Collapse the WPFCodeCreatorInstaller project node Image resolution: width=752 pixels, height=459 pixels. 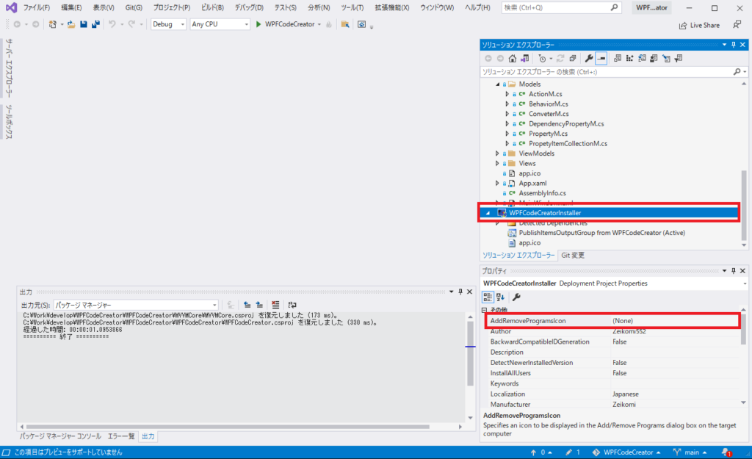(x=488, y=213)
